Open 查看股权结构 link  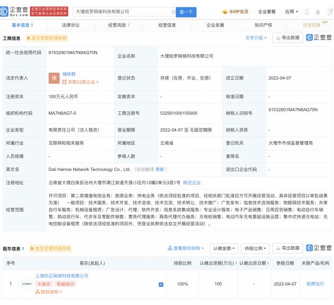pos(185,248)
